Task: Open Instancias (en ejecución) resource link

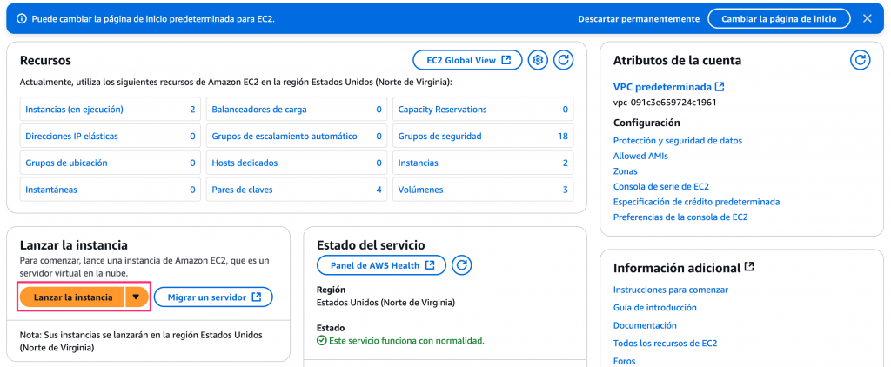Action: [x=74, y=110]
